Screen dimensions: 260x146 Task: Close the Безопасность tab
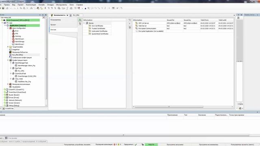(x=67, y=15)
